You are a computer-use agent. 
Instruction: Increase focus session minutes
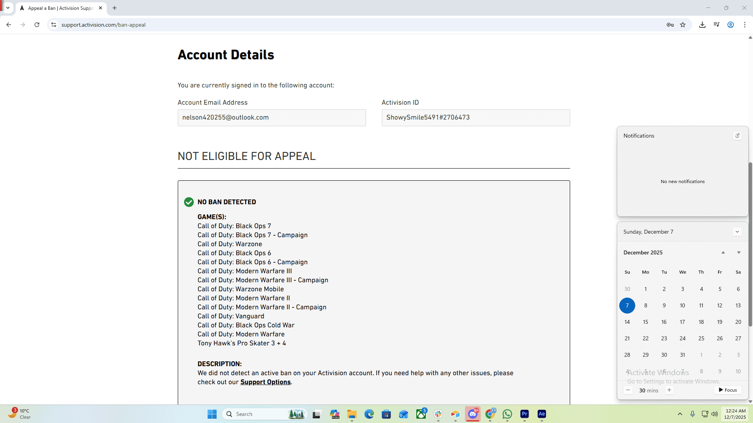click(x=669, y=390)
